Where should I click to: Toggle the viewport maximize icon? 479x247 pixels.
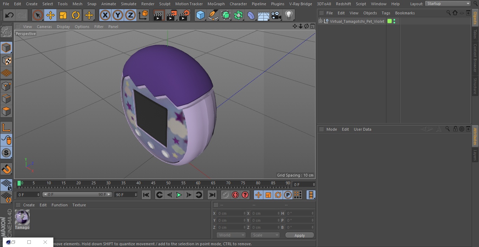[312, 26]
